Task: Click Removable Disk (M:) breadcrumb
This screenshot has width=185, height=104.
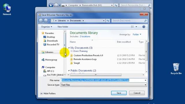Action: point(92,5)
